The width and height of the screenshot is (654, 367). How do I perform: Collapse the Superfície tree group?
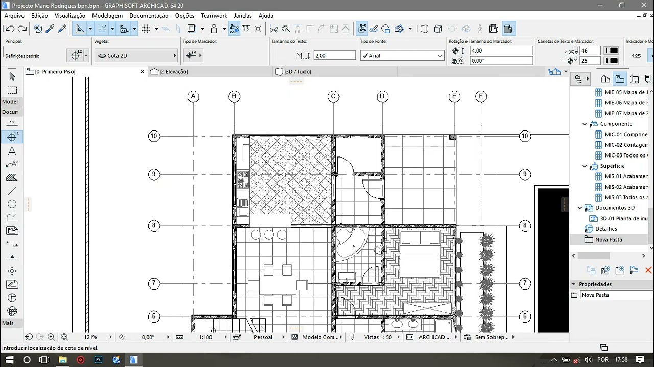585,166
